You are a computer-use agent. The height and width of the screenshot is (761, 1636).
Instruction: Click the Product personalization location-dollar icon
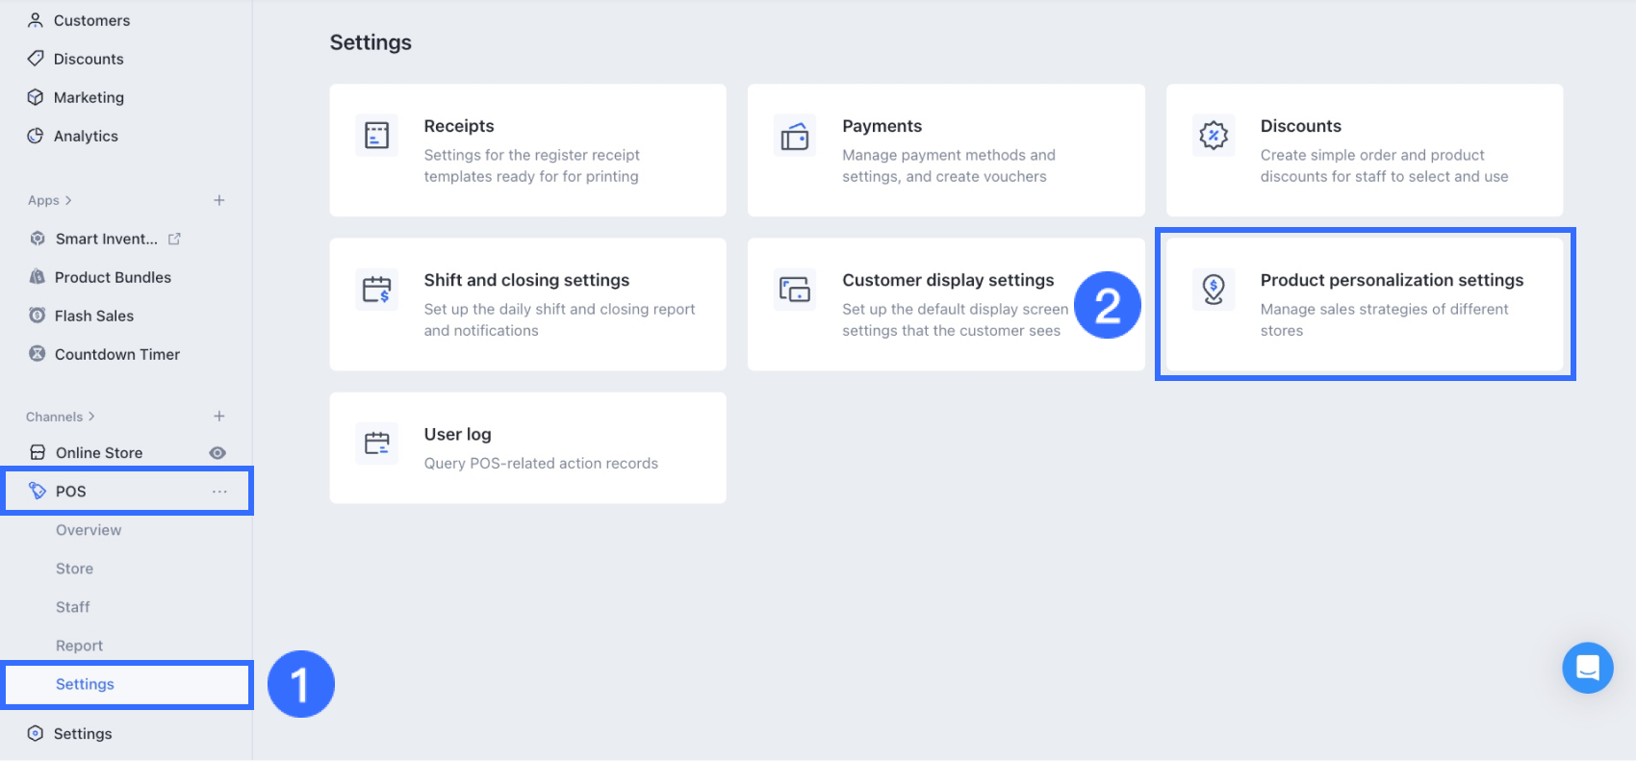coord(1214,290)
